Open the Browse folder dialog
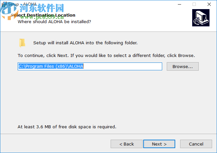This screenshot has height=153, width=217. point(182,66)
